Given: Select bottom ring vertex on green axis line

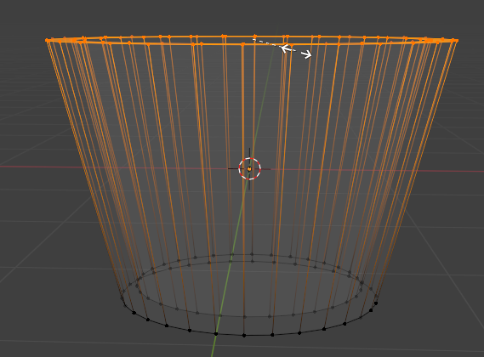Looking at the screenshot, I should point(216,334).
